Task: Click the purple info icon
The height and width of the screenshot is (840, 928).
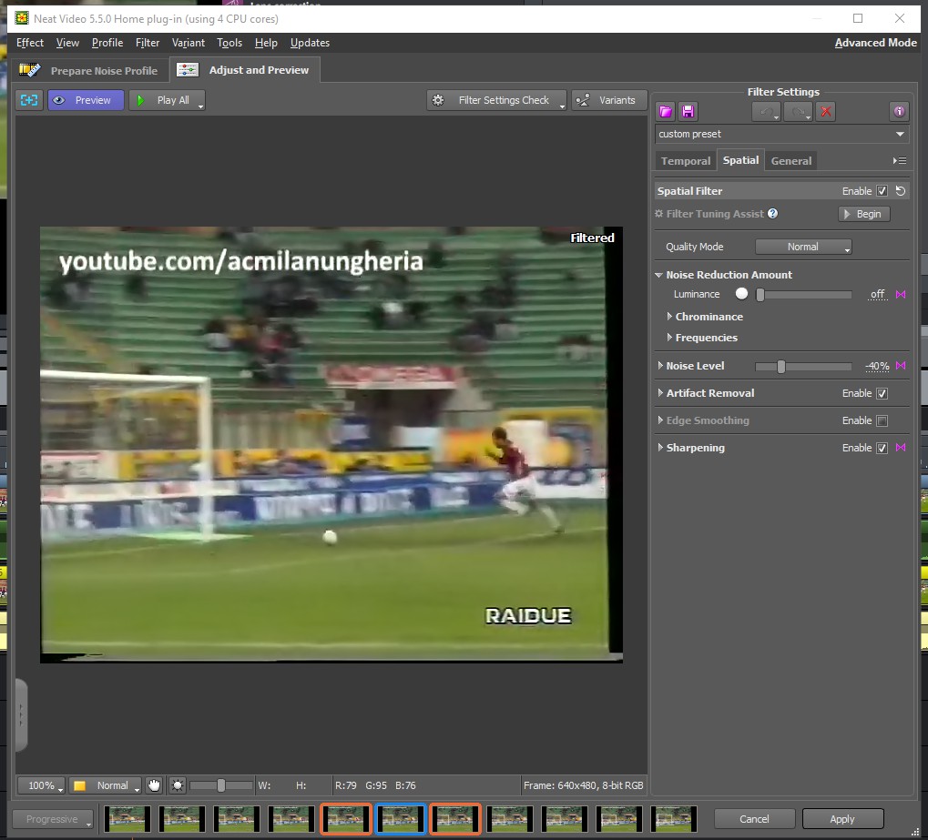Action: click(899, 111)
